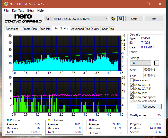Click the green refresh speed icon
Image resolution: width=168 pixels, height=138 pixels.
156,63
